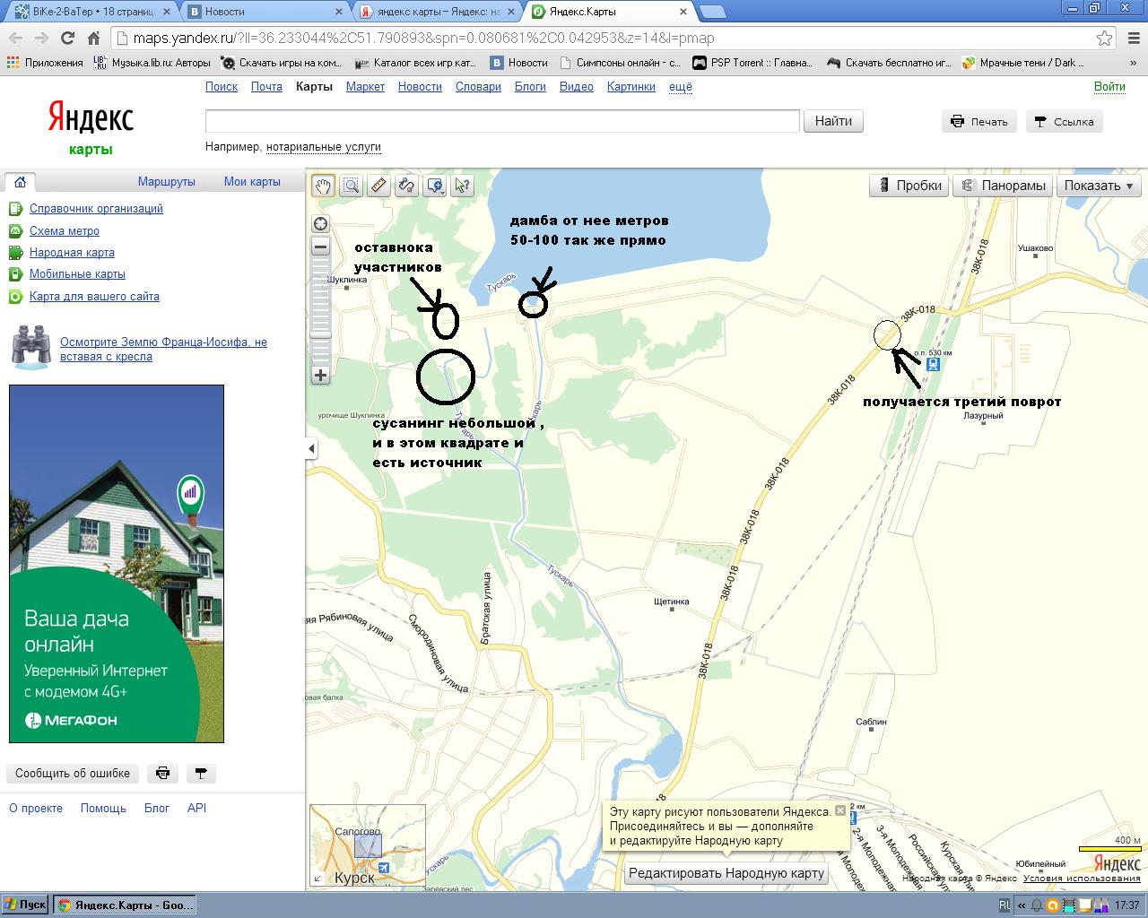Open the route drawing tool
This screenshot has width=1148, height=918.
click(406, 186)
